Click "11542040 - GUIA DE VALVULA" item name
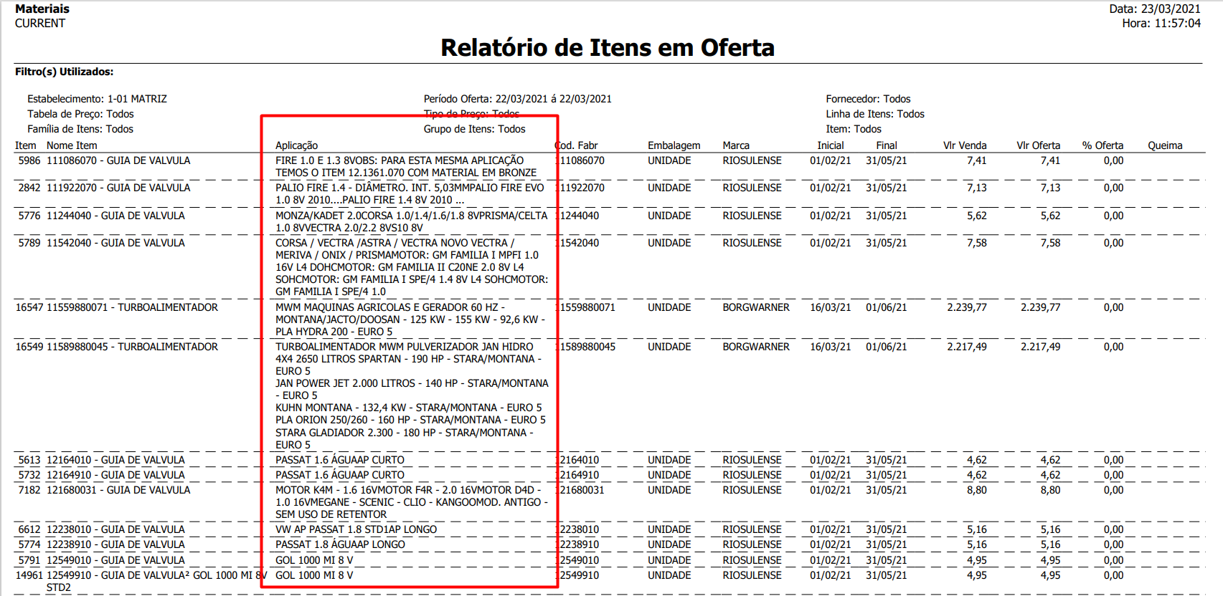 point(115,243)
